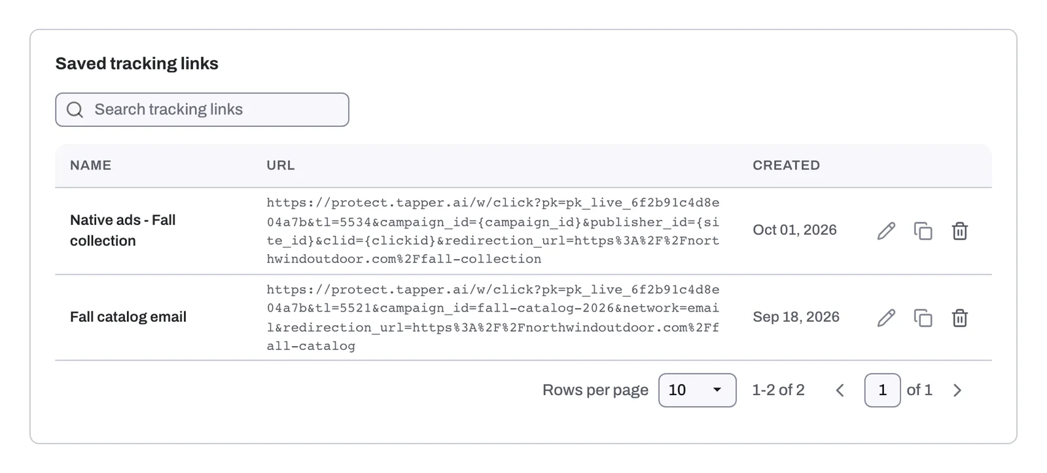Copy the Native ads - Fall collection URL
This screenshot has height=473, width=1047.
[x=923, y=231]
